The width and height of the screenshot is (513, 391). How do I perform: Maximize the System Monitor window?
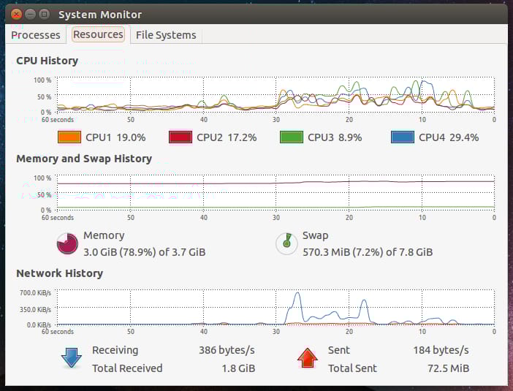45,14
